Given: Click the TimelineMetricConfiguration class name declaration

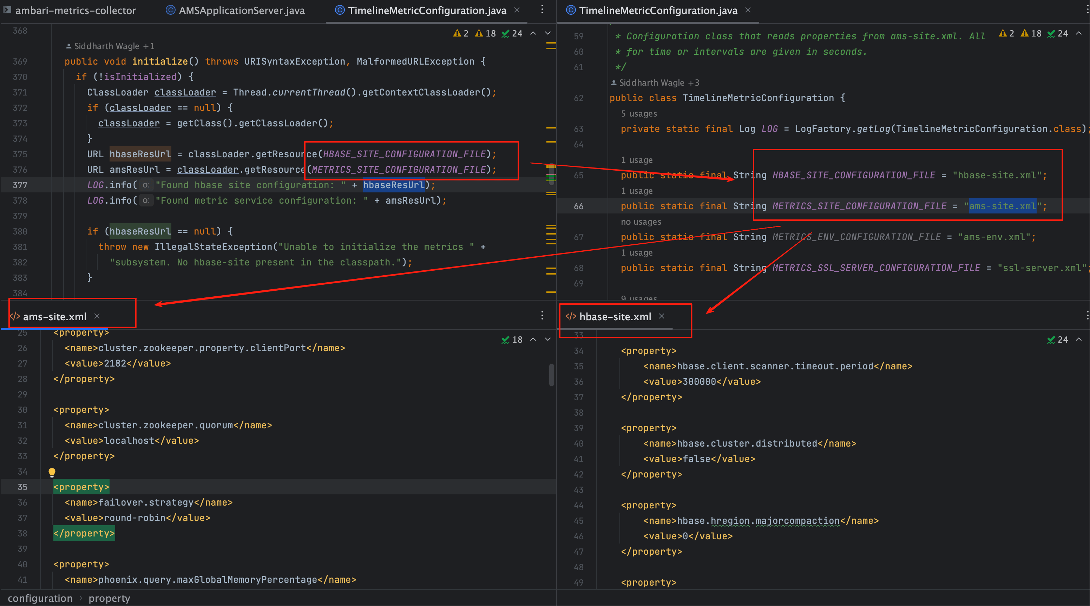Looking at the screenshot, I should click(x=758, y=98).
